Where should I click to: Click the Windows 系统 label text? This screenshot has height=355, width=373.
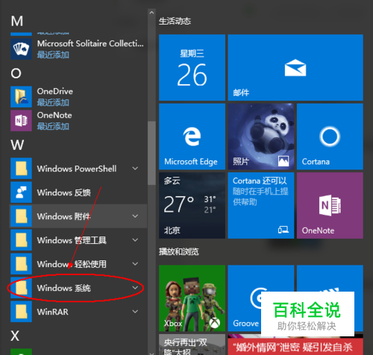point(64,288)
